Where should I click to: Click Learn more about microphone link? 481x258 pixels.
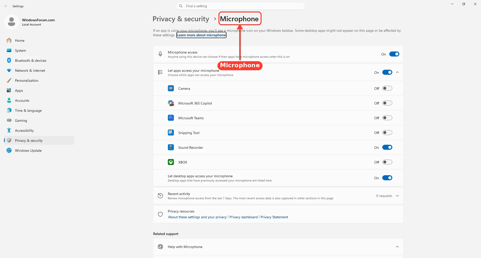pyautogui.click(x=201, y=35)
